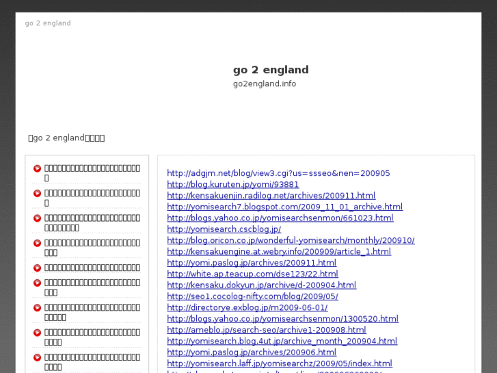
Task: Open yomi.paslog.jp archives 200911 link
Action: pos(252,263)
